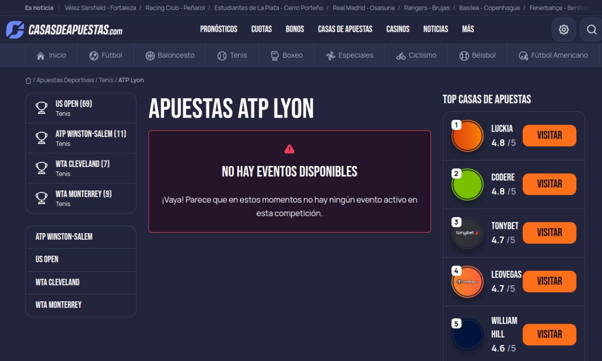The image size is (602, 361).
Task: Click breadcrumb home icon
Action: (28, 80)
